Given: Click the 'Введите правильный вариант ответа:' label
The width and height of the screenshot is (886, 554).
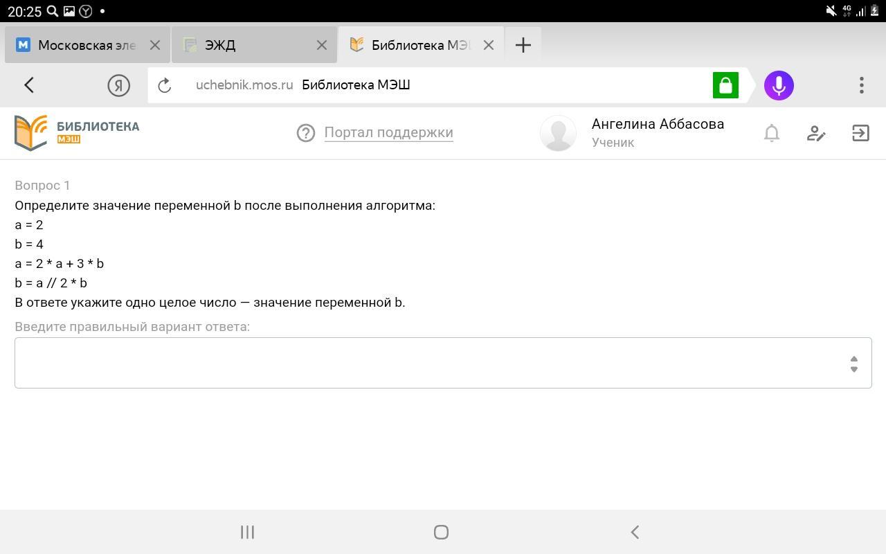Looking at the screenshot, I should point(132,327).
